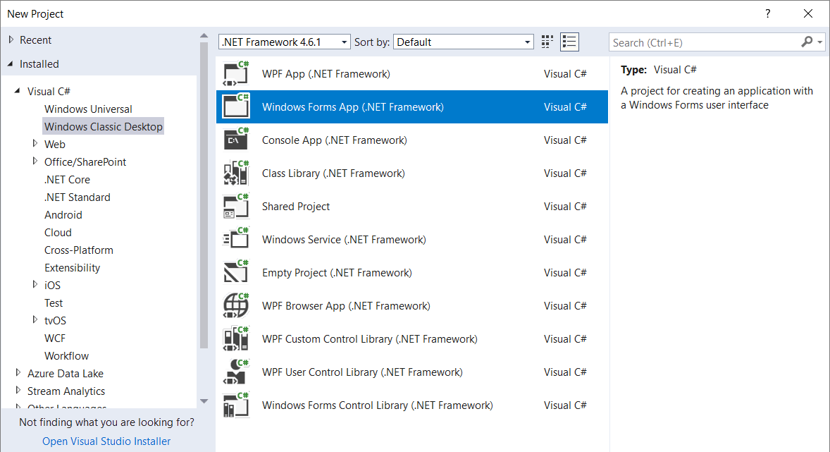Switch to medium icons list view

tap(569, 42)
